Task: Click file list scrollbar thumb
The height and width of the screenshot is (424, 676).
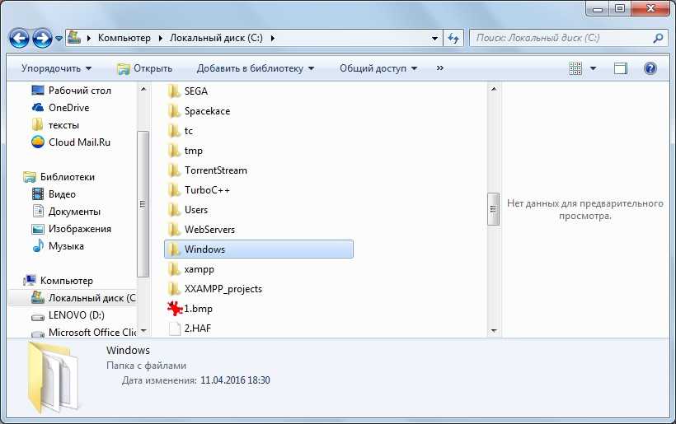Action: [x=493, y=209]
